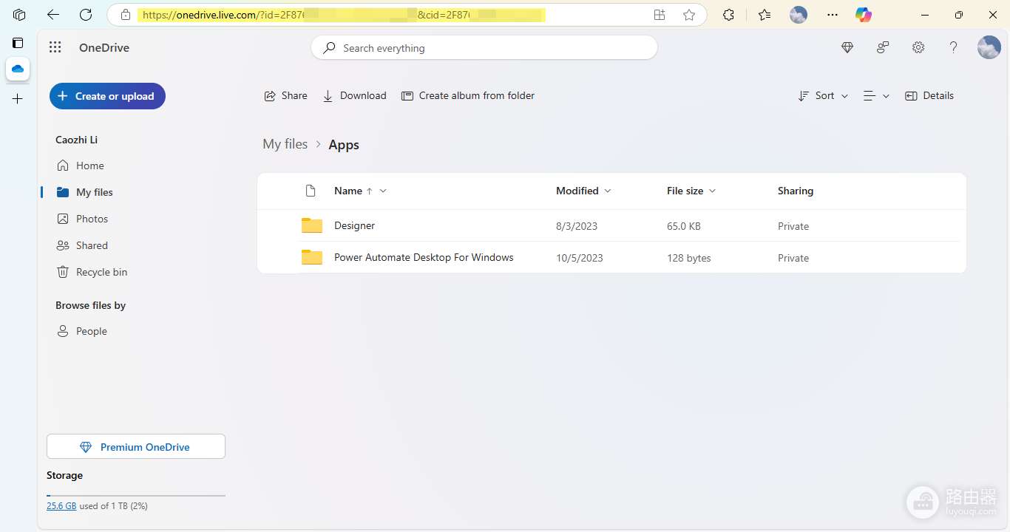Click the 8/3/2023 modified date
The width and height of the screenshot is (1010, 532).
pos(577,226)
